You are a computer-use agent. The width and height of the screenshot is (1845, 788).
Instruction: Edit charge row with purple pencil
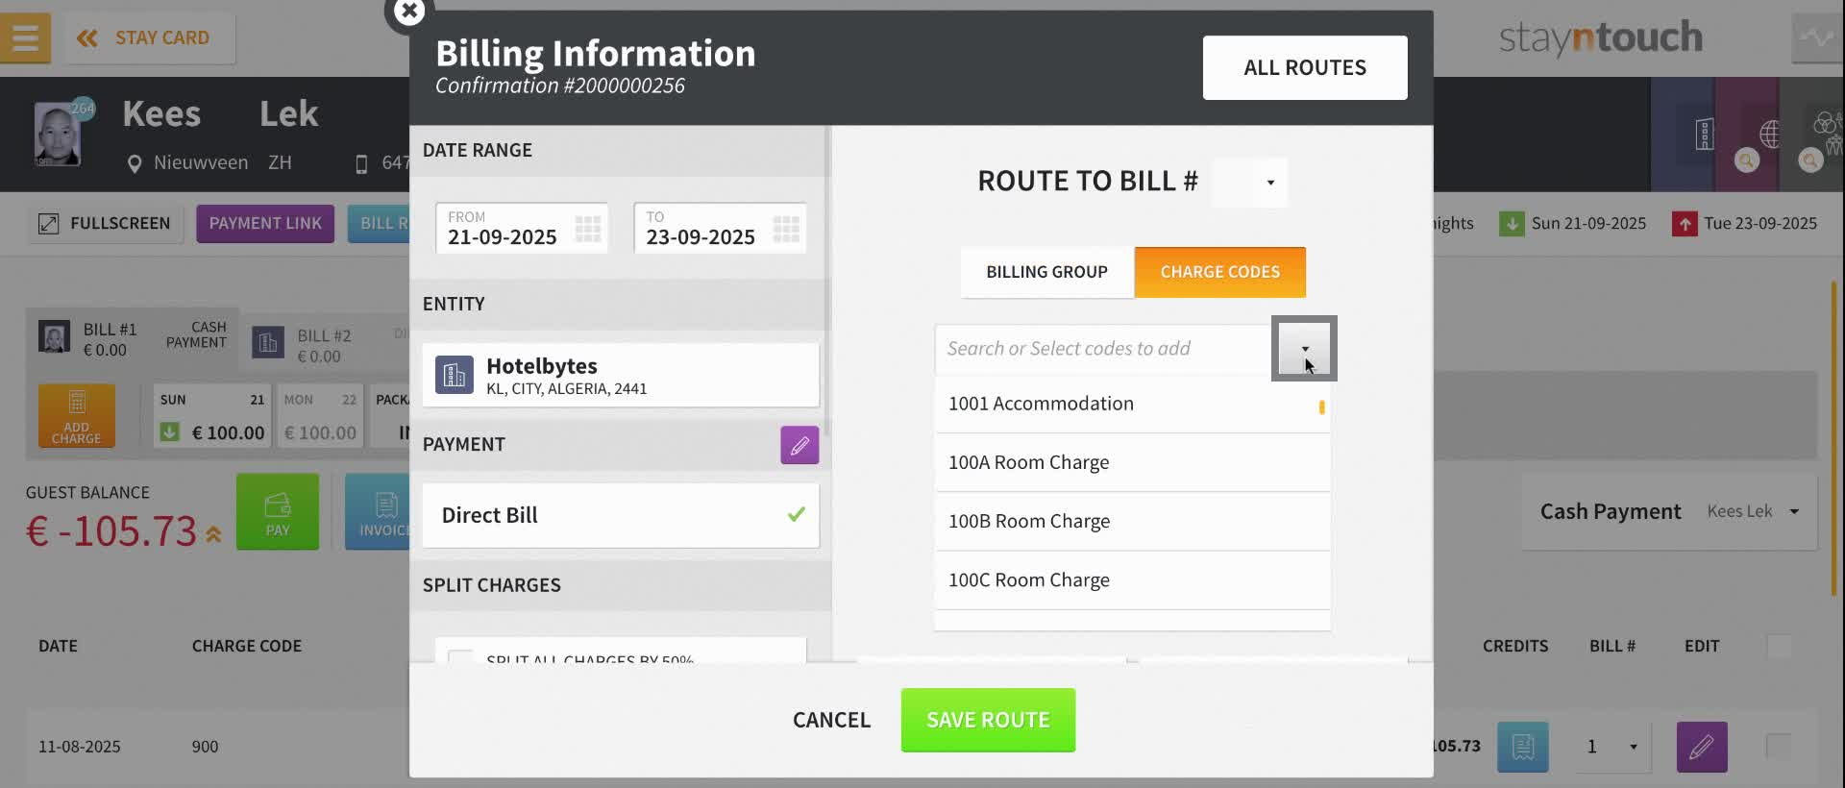point(1702,747)
